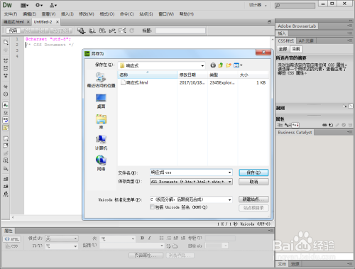The height and width of the screenshot is (269, 355).
Task: Switch to the 响应式.html document tab
Action: [13, 22]
